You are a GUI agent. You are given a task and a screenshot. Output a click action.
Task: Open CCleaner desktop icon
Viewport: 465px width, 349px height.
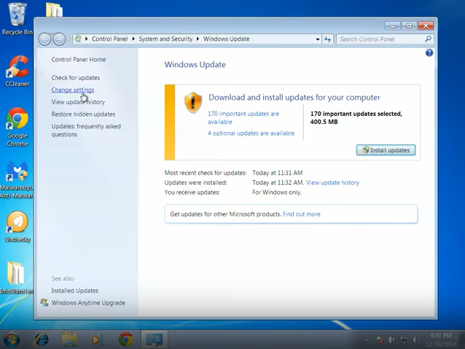[17, 70]
